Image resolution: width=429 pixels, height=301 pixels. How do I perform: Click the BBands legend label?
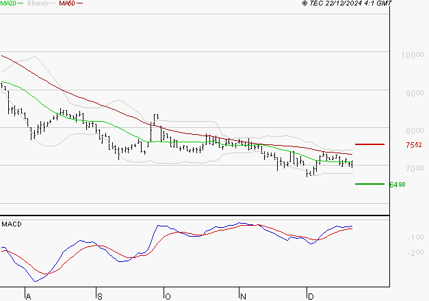pos(38,3)
